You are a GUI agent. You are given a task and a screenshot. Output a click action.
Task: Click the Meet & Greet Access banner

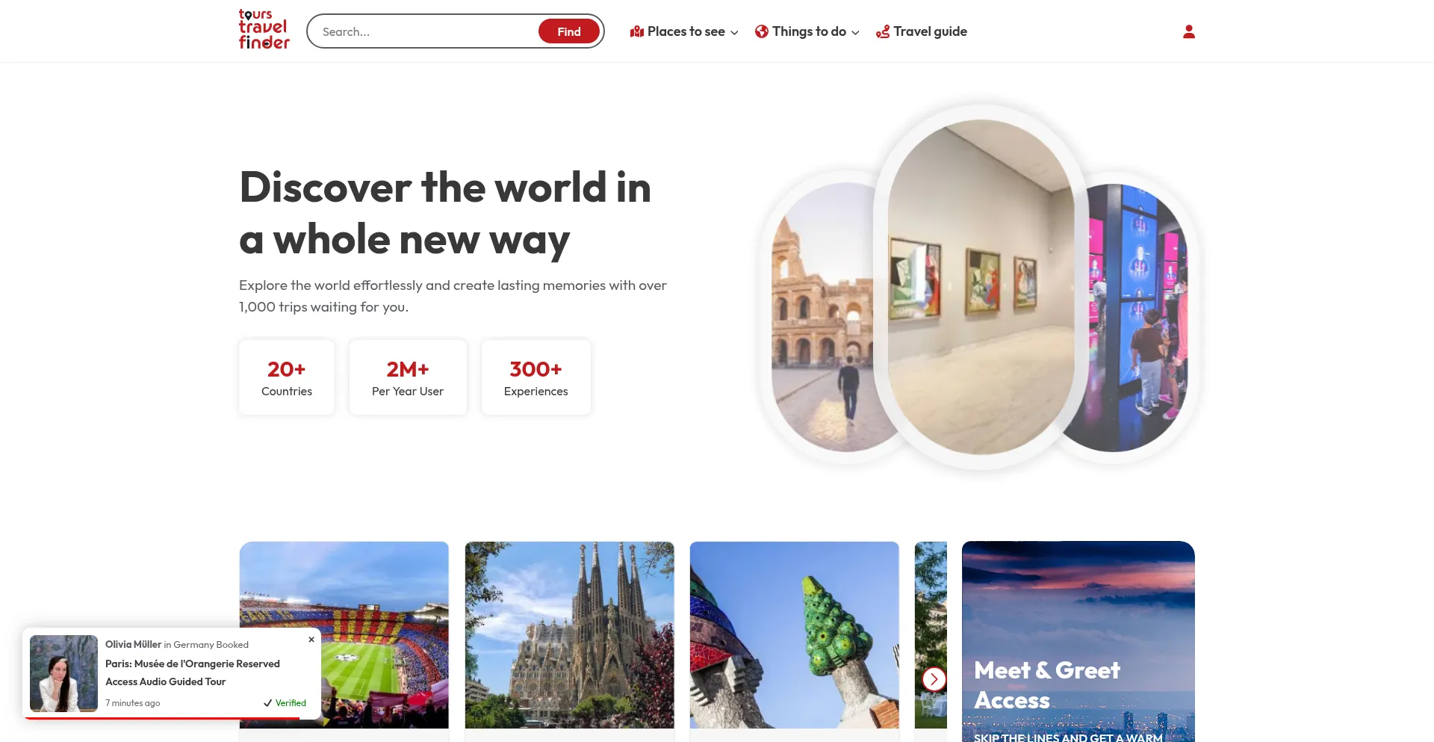pos(1078,642)
